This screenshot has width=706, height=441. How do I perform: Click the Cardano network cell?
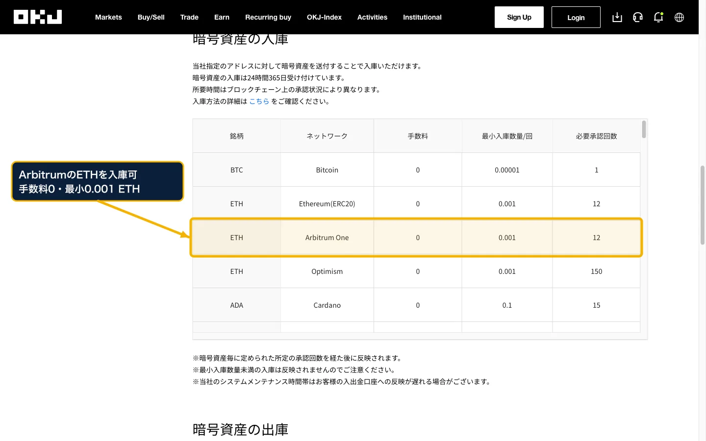coord(327,305)
